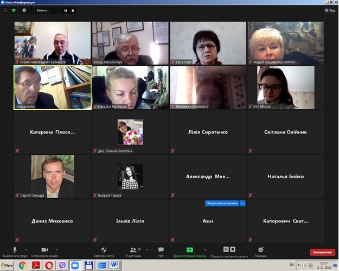The height and width of the screenshot is (271, 339).
Task: Click the green encryption shield icon
Action: coord(14,10)
